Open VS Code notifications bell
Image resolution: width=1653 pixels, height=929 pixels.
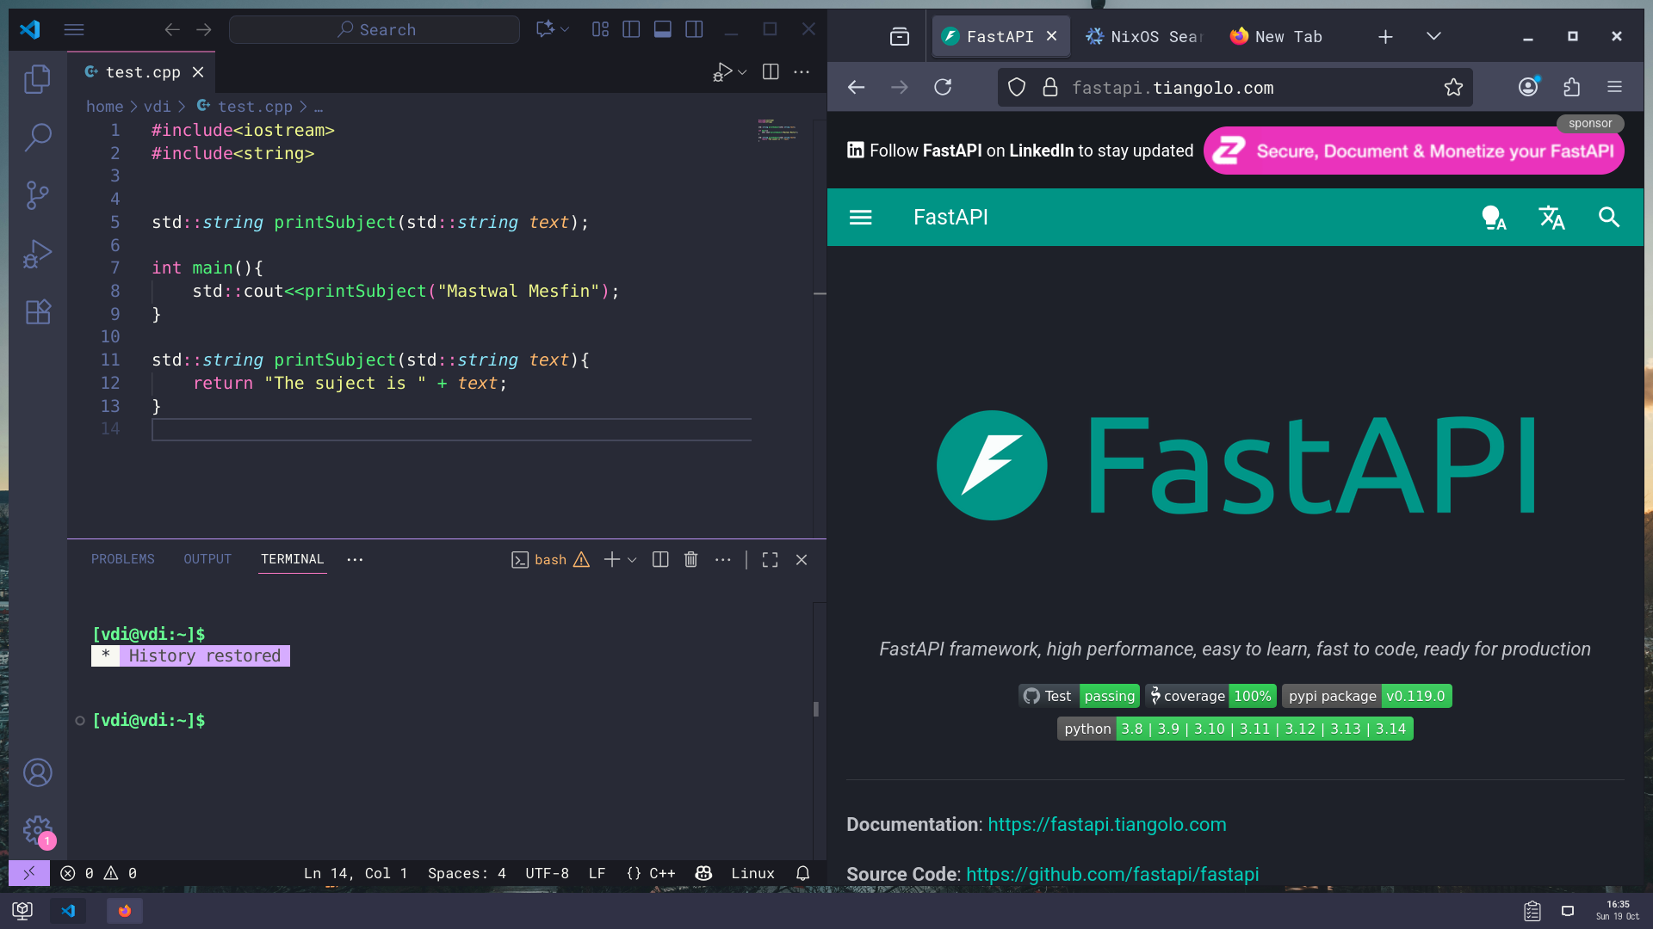pos(802,873)
